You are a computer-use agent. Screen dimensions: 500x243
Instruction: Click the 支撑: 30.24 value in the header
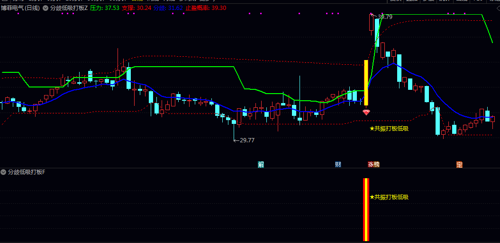pos(137,8)
